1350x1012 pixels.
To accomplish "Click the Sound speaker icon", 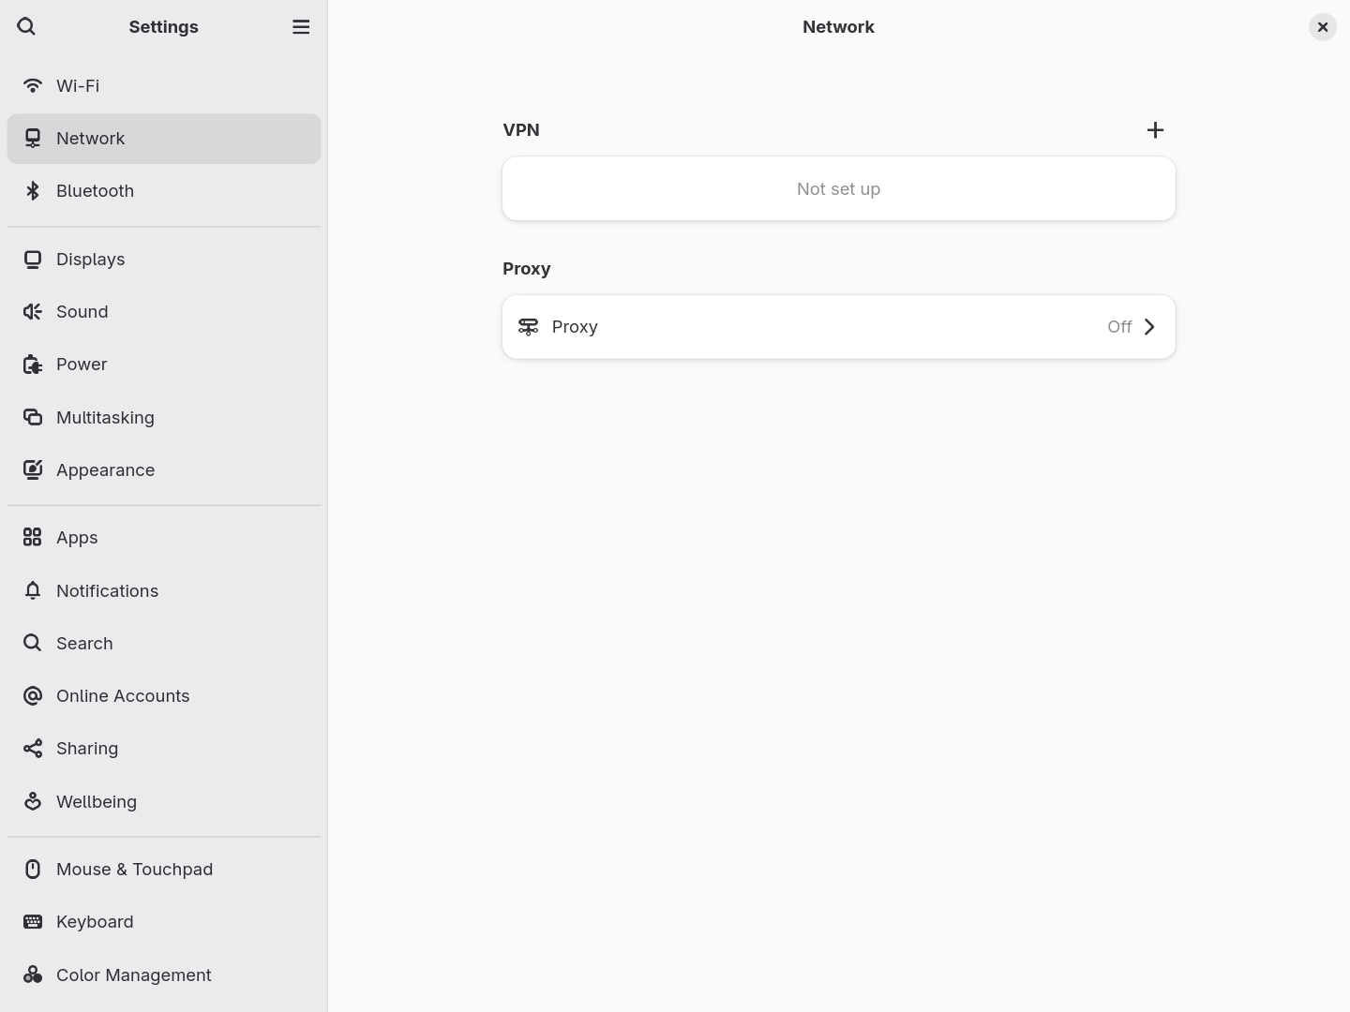I will click(32, 311).
